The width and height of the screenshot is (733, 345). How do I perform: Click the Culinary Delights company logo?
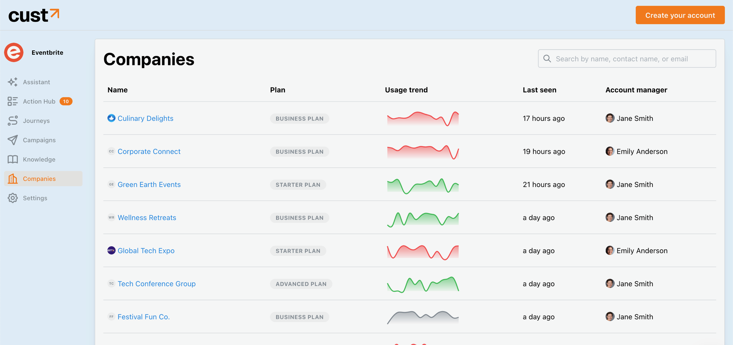[x=111, y=118]
